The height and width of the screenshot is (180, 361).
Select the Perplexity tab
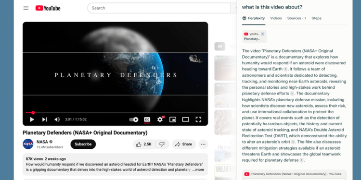[254, 18]
